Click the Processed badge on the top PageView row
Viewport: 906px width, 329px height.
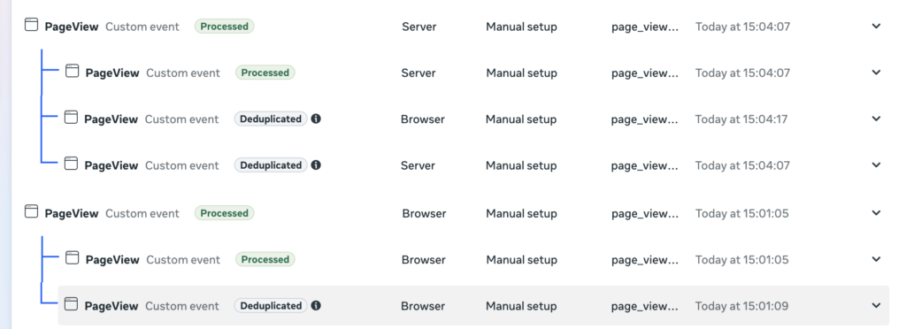coord(224,27)
